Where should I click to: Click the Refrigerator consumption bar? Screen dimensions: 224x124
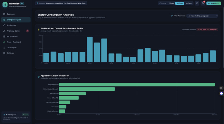72,93
